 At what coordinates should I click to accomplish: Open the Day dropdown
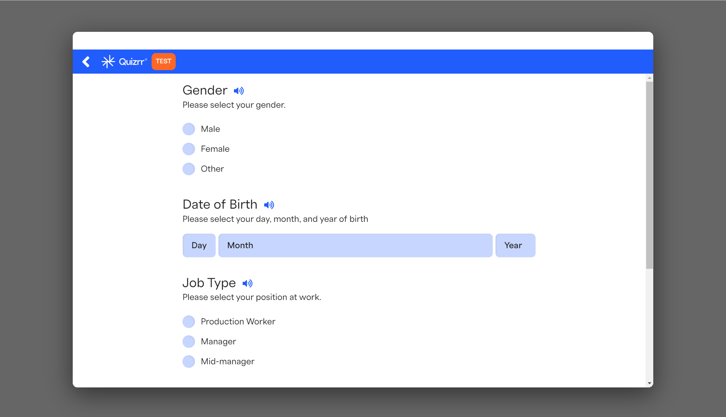point(199,245)
